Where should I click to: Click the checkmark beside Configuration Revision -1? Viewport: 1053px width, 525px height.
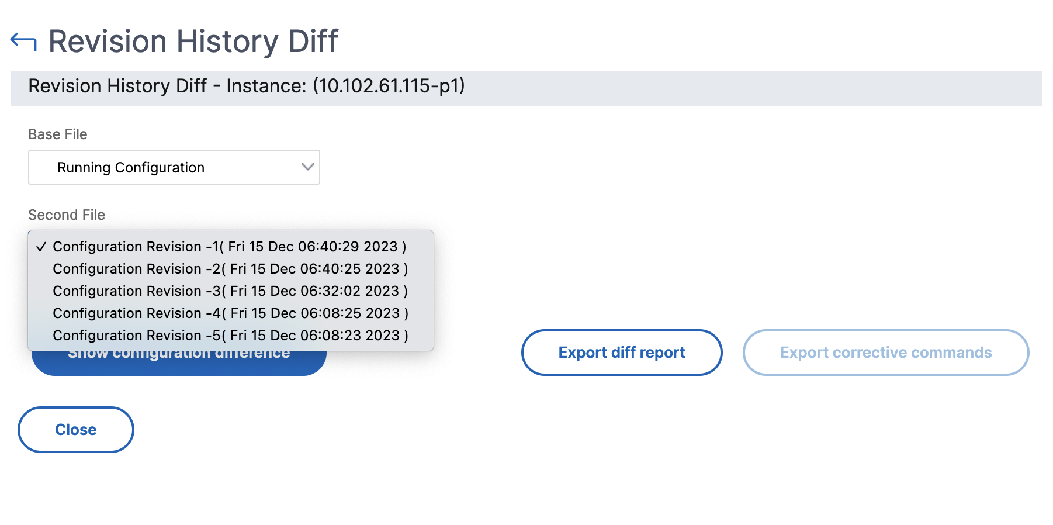[41, 247]
